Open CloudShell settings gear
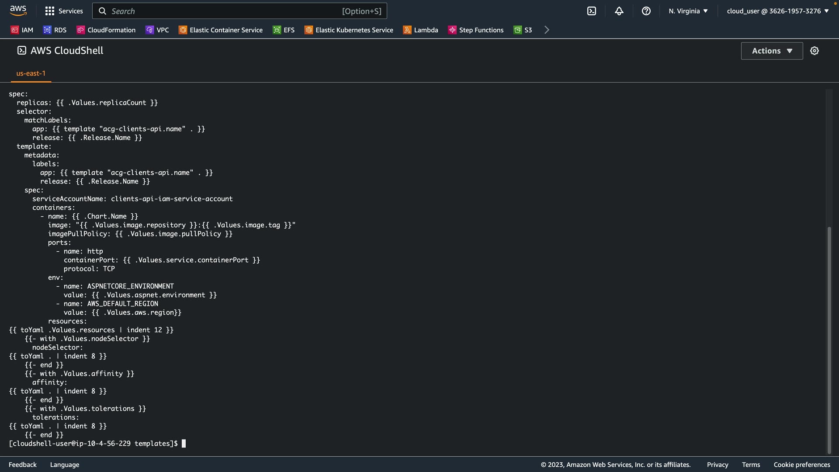 tap(814, 51)
